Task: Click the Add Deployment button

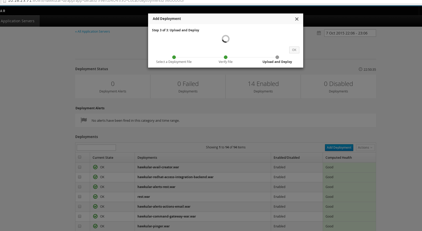Action: point(339,148)
